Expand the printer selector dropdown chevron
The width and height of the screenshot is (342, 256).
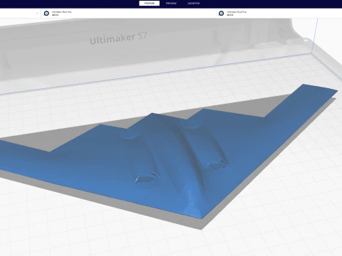[x=37, y=14]
